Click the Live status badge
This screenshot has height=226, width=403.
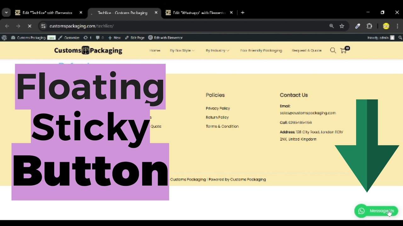coord(52,38)
